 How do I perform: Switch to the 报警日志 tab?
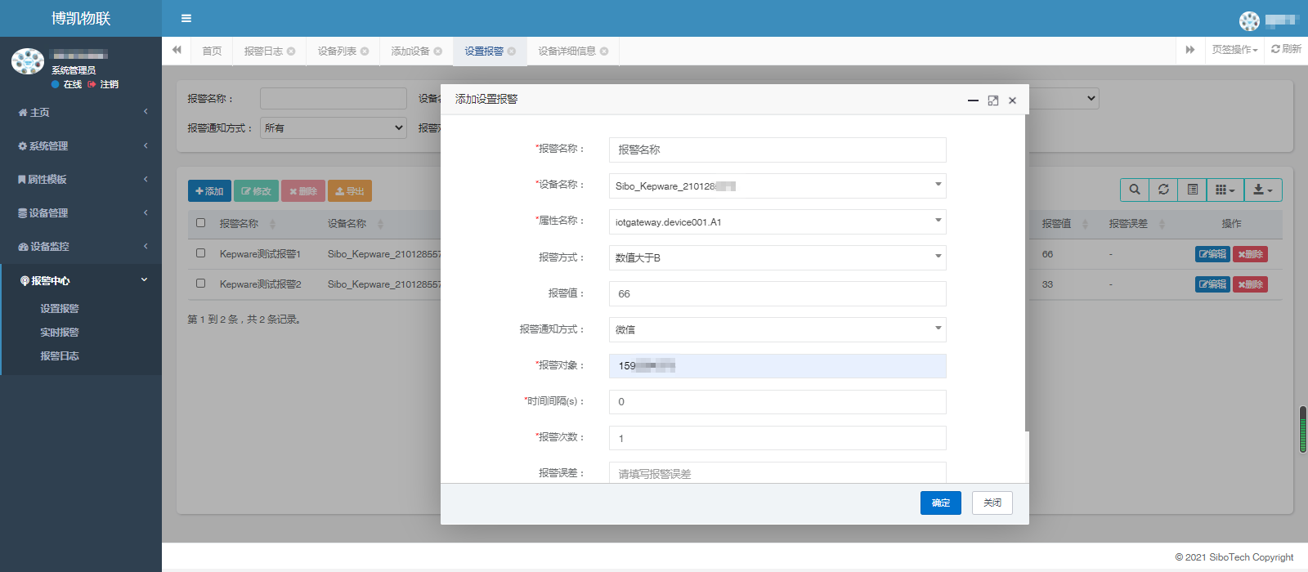[263, 51]
